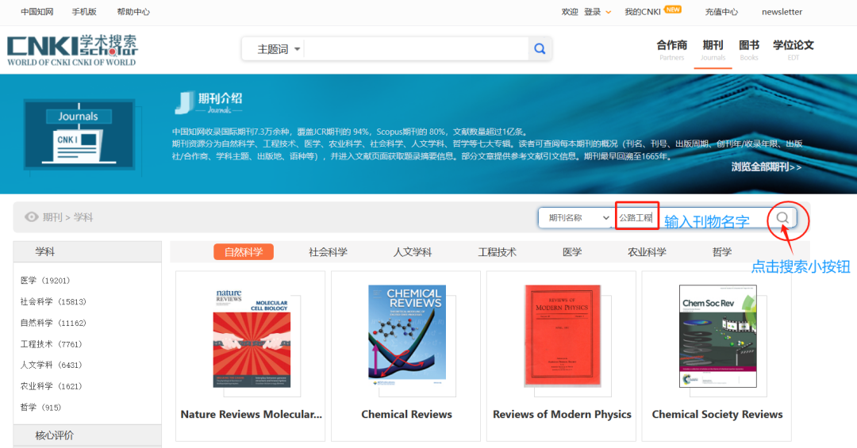Filter by 社会科学 (15813) in sidebar
Viewport: 857px width, 448px height.
tap(54, 301)
